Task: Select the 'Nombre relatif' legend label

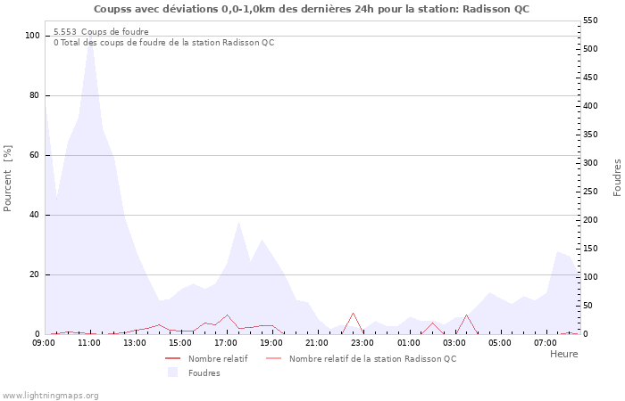Action: point(218,359)
